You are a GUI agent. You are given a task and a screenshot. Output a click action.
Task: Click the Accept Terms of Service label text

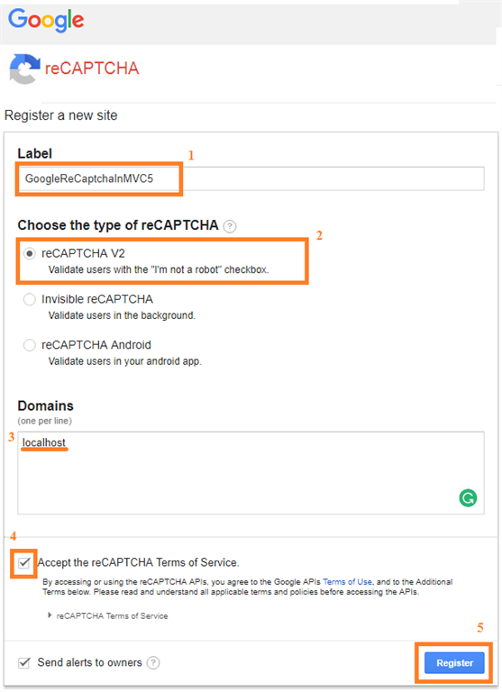click(138, 562)
